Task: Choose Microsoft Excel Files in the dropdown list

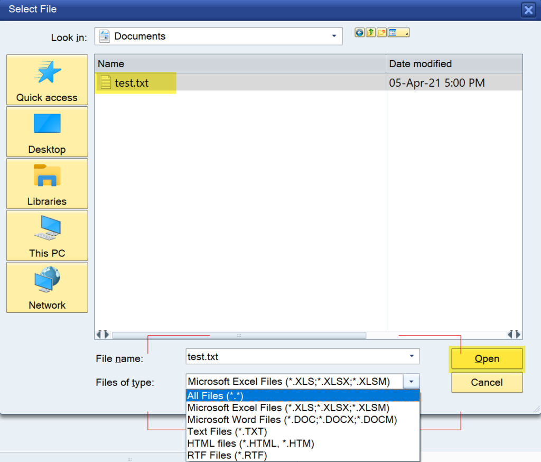Action: pyautogui.click(x=303, y=408)
